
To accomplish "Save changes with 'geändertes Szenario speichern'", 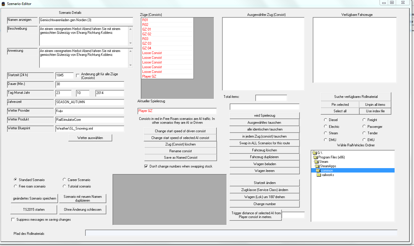I will pyautogui.click(x=34, y=198).
